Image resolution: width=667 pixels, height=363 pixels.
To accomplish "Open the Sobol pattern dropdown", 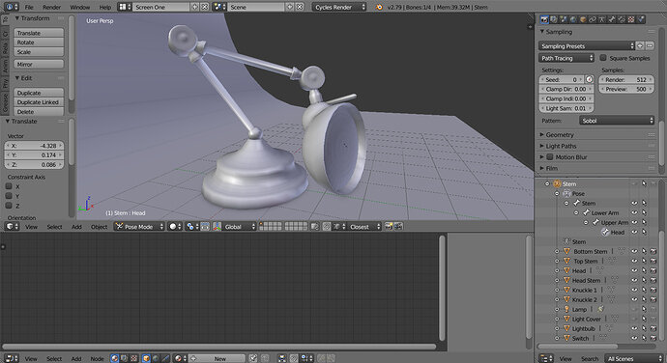I will 617,121.
